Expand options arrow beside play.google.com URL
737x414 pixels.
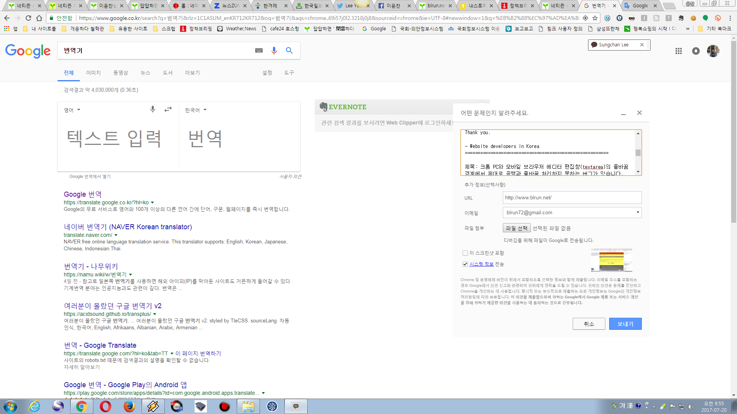click(x=263, y=393)
